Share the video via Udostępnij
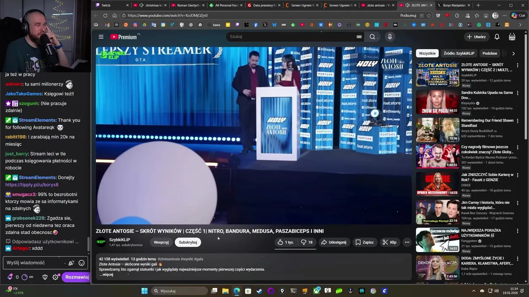Viewport: 529px width, 297px height. click(x=334, y=242)
